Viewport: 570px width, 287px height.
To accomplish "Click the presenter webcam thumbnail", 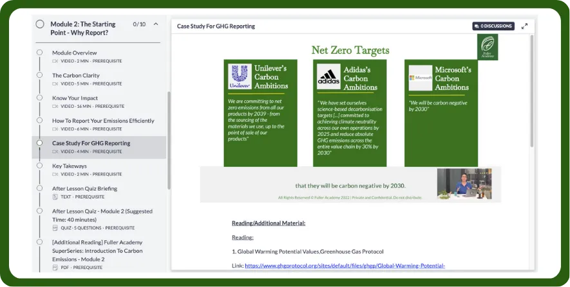I will click(x=464, y=184).
